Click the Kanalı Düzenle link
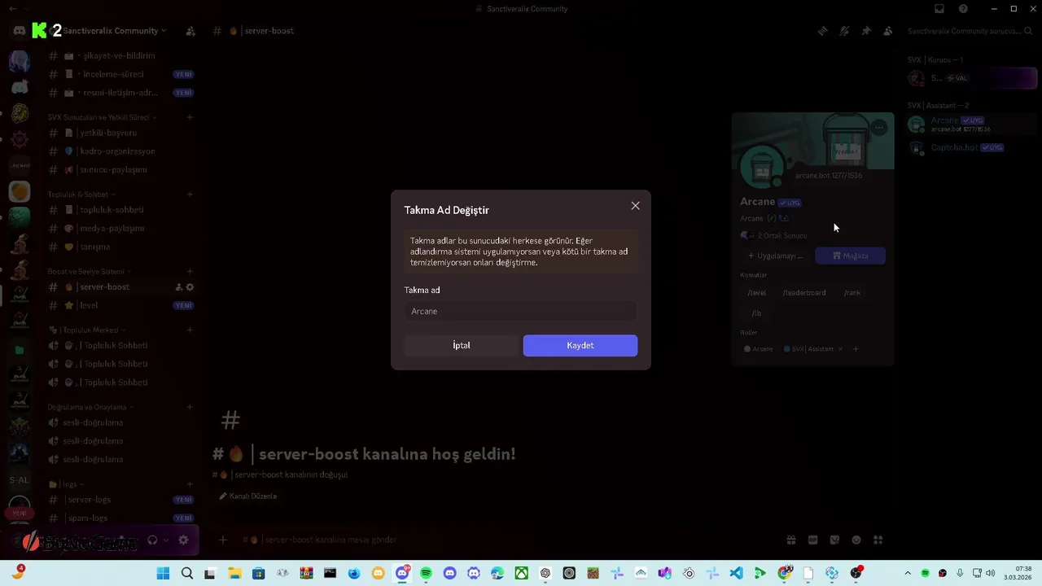 248,496
